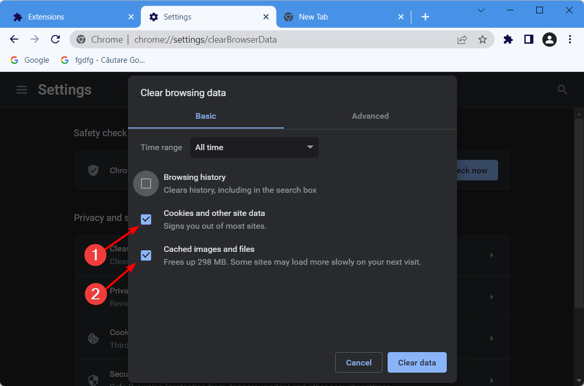Click the scrollbar down arrow
This screenshot has height=386, width=584.
[x=579, y=380]
